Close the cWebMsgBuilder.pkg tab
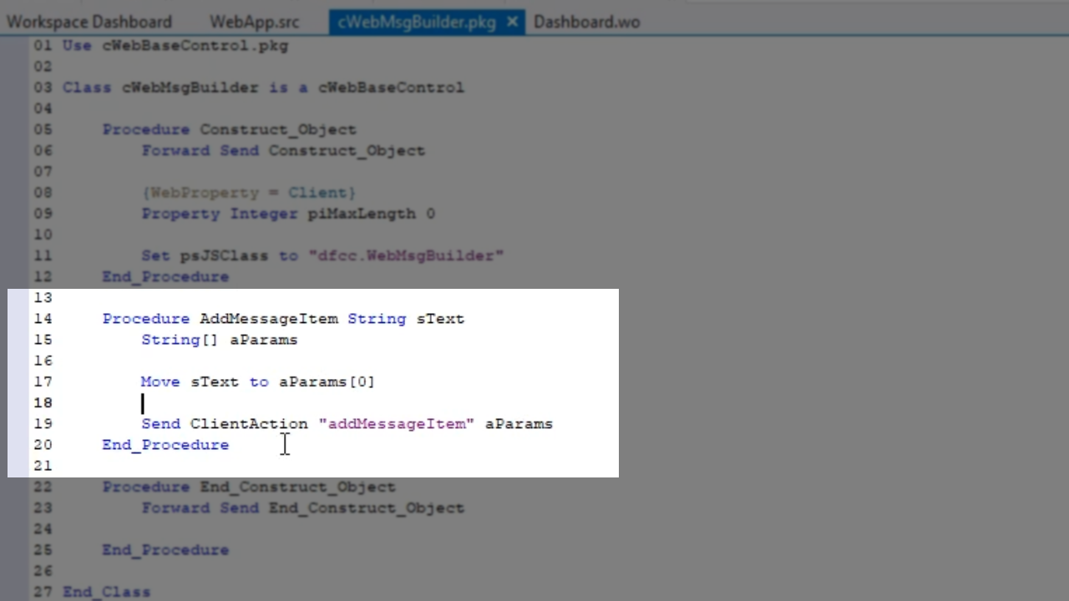This screenshot has width=1069, height=601. [x=513, y=22]
